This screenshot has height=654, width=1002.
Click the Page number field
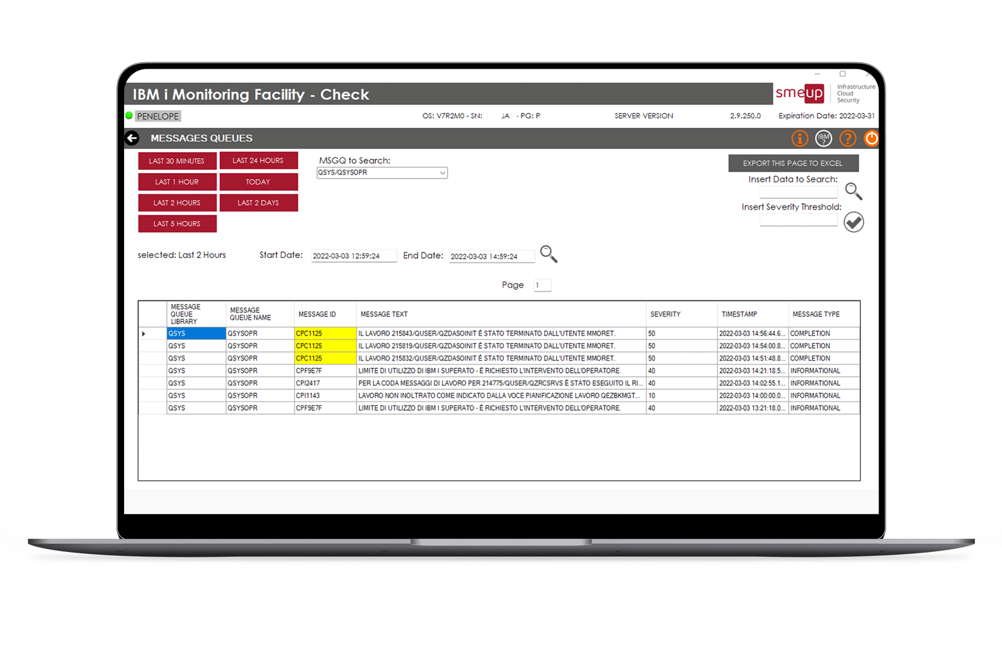coord(542,285)
